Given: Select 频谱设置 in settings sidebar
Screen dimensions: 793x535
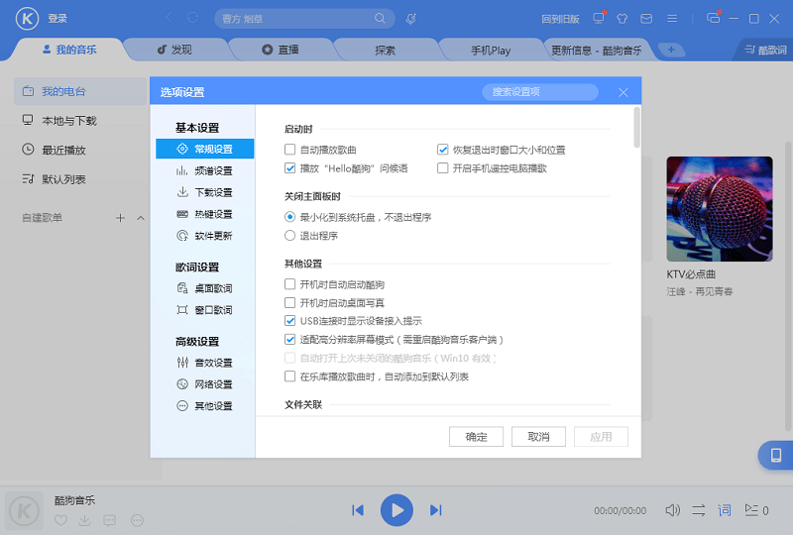Looking at the screenshot, I should click(x=205, y=171).
